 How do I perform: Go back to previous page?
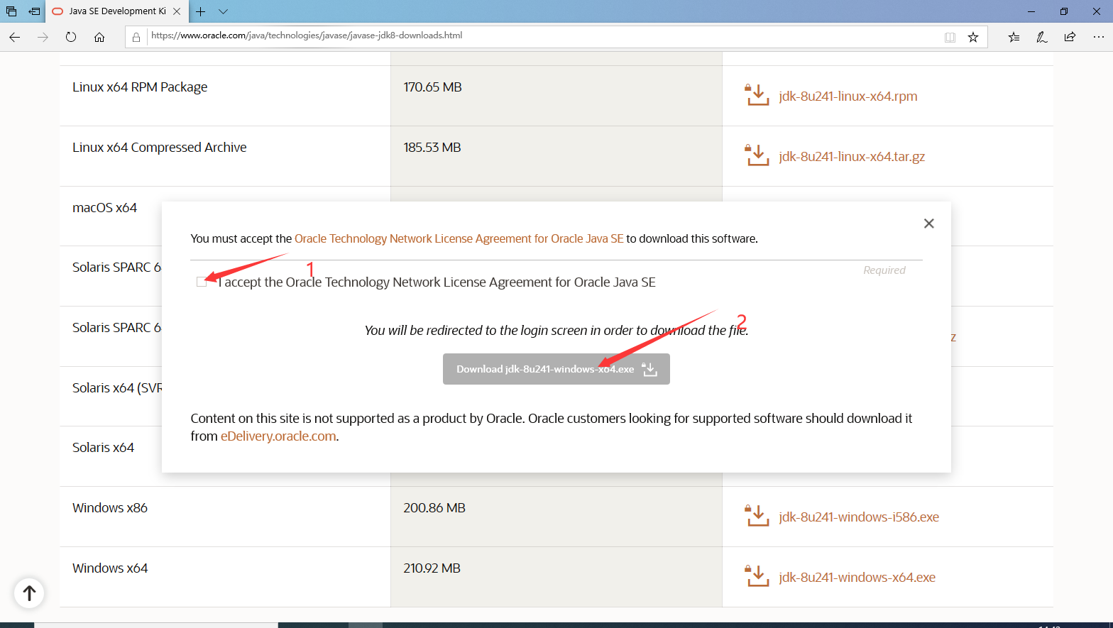15,37
